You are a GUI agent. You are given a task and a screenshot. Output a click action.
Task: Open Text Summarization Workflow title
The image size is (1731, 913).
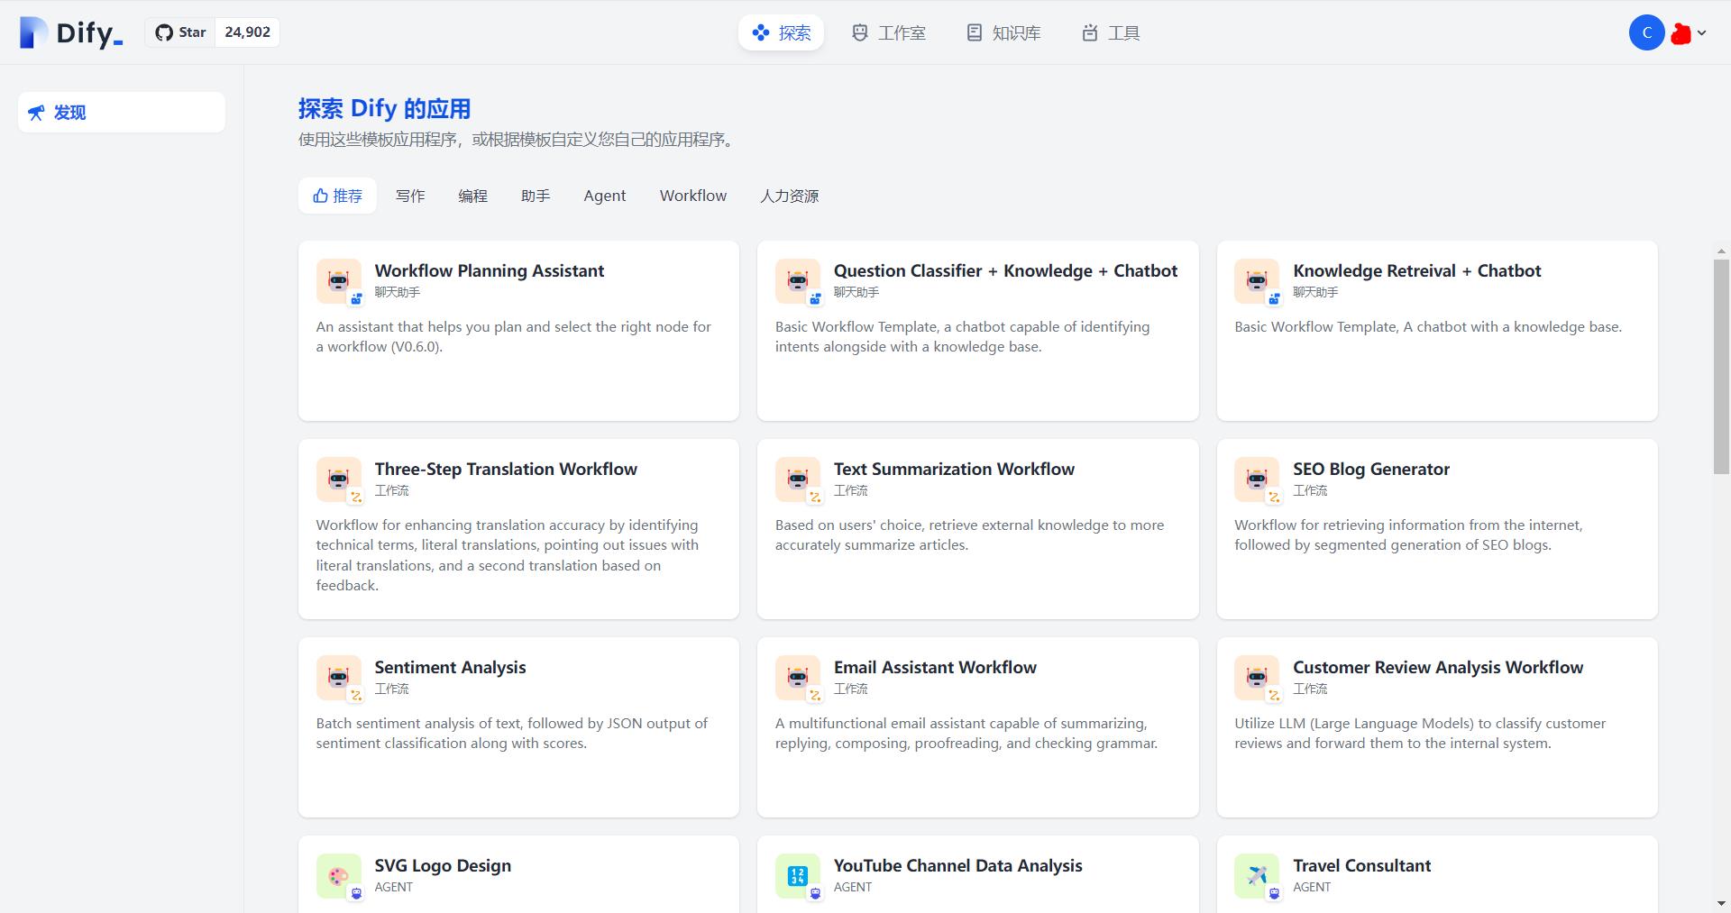pos(954,469)
